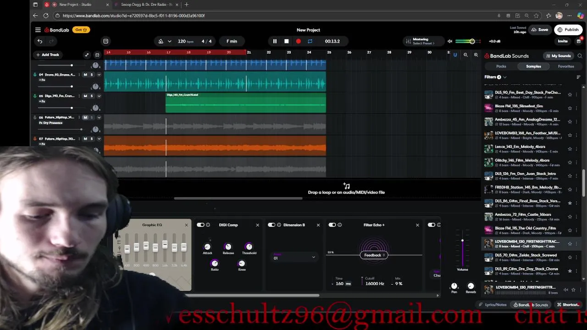Start recording with the red button
The height and width of the screenshot is (330, 587).
pos(299,41)
